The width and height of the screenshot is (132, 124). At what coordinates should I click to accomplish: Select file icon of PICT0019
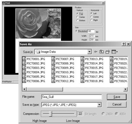(112, 59)
